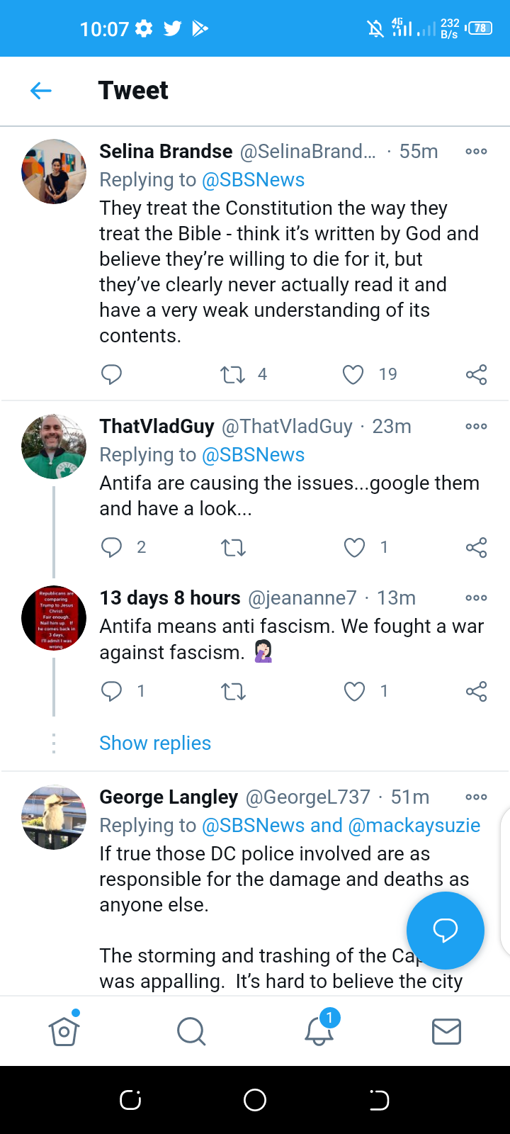
Task: Share Selina Brandse's tweet
Action: (x=476, y=374)
